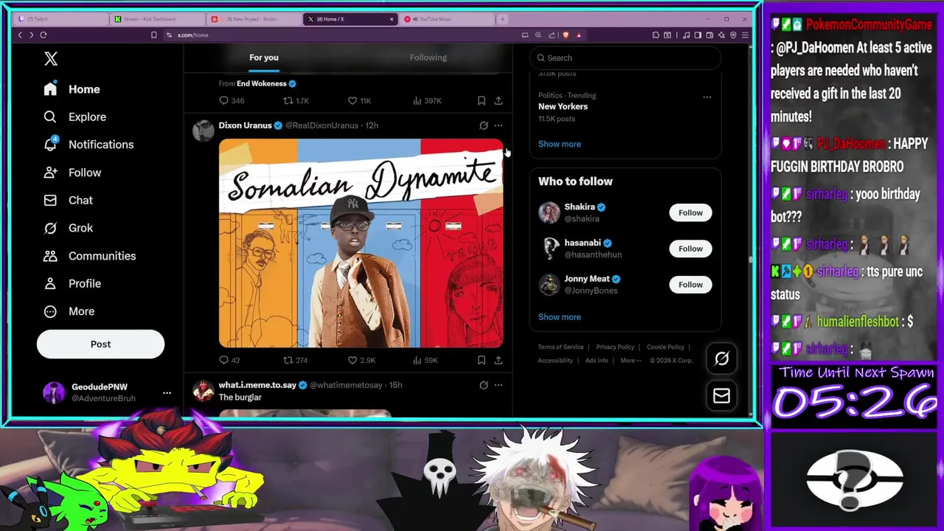
Task: Share the End Wokeness post
Action: [499, 100]
